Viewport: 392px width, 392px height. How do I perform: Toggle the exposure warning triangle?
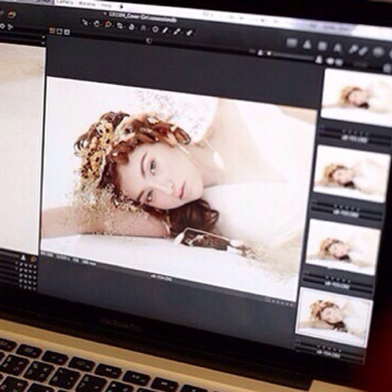tap(306, 45)
